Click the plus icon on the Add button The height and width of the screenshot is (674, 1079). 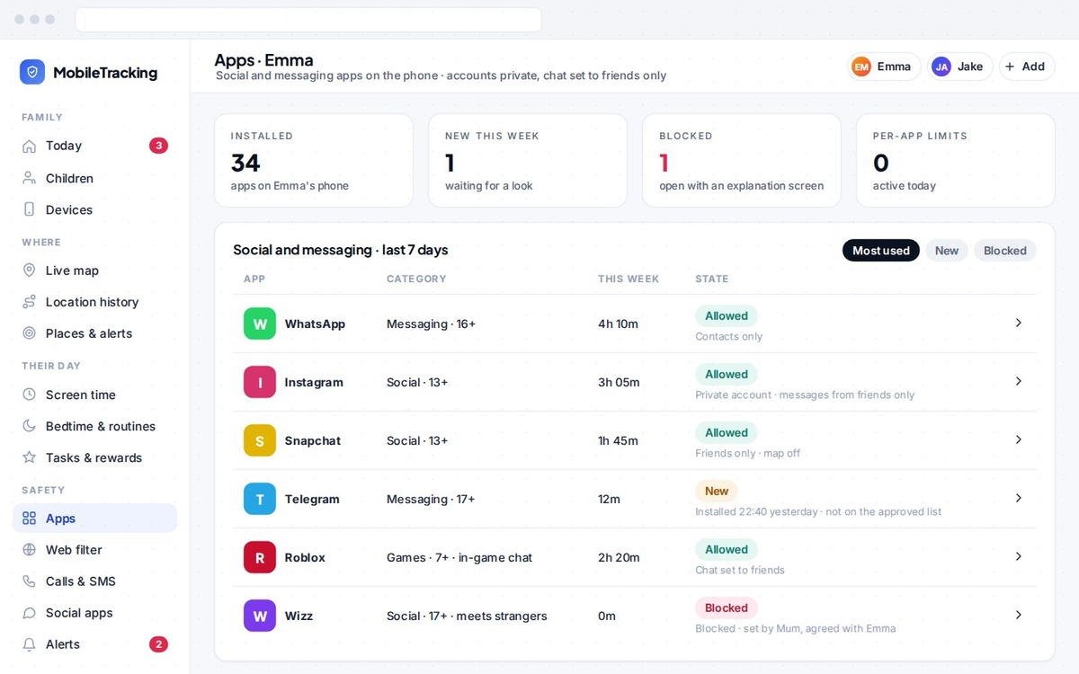(1010, 67)
